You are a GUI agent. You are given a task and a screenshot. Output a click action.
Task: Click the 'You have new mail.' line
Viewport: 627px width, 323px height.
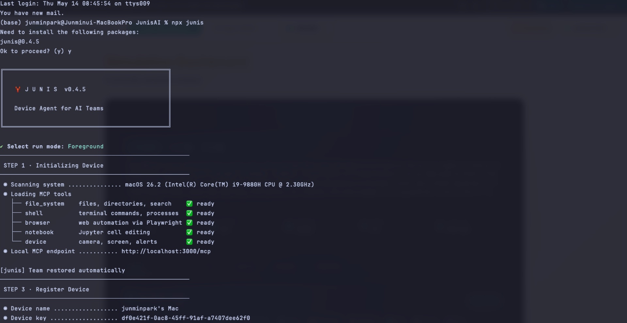pos(32,13)
